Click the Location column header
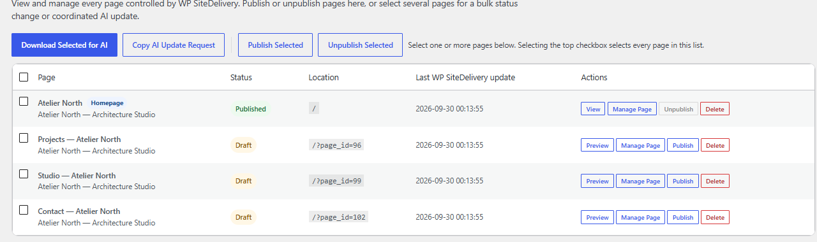This screenshot has width=817, height=242. point(324,78)
